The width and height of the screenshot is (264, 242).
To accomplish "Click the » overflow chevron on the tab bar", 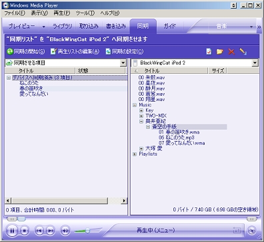I will coord(259,27).
